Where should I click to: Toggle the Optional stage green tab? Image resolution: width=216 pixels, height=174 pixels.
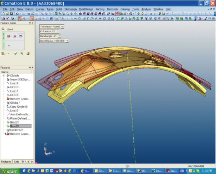(4, 46)
